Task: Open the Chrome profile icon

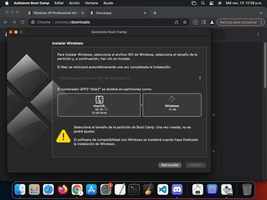Action: tap(212, 22)
